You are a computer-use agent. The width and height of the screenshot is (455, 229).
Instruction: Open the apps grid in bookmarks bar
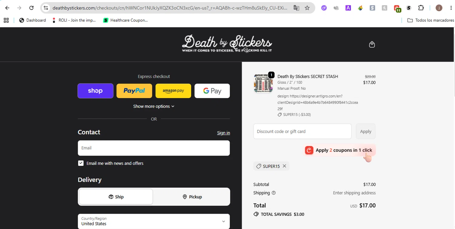(6, 20)
